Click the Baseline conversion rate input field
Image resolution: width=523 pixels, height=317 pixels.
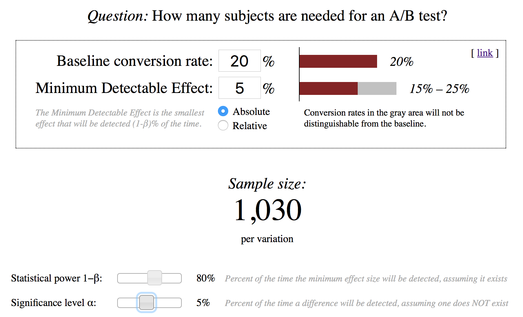pyautogui.click(x=240, y=61)
